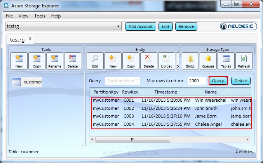Viewport: 263px width, 163px height.
Task: Click the Copy table icon
Action: (x=37, y=61)
